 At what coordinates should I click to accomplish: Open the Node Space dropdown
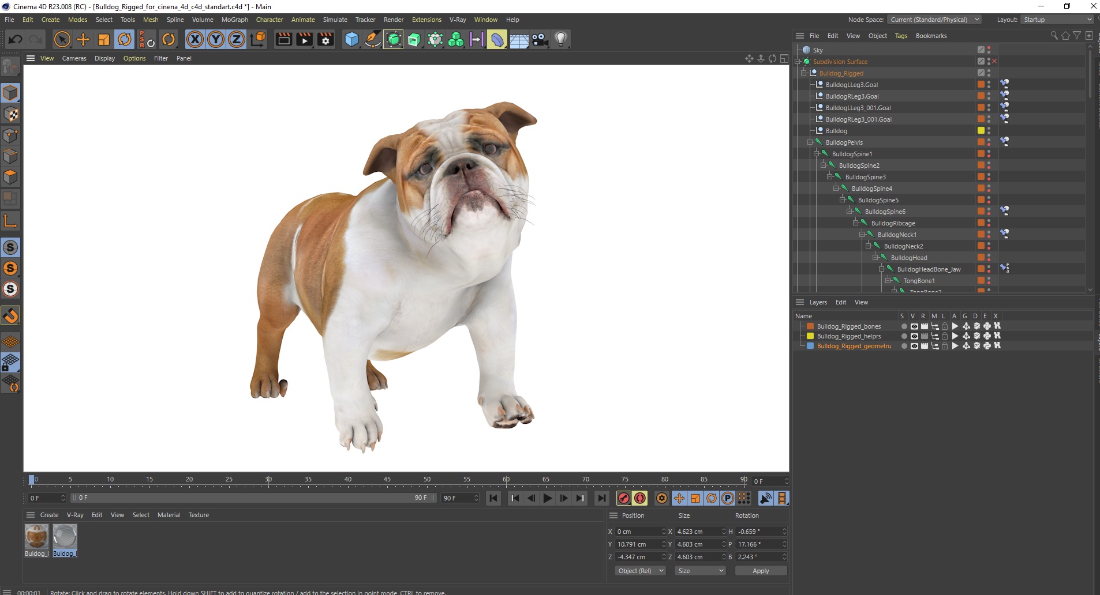(x=934, y=20)
